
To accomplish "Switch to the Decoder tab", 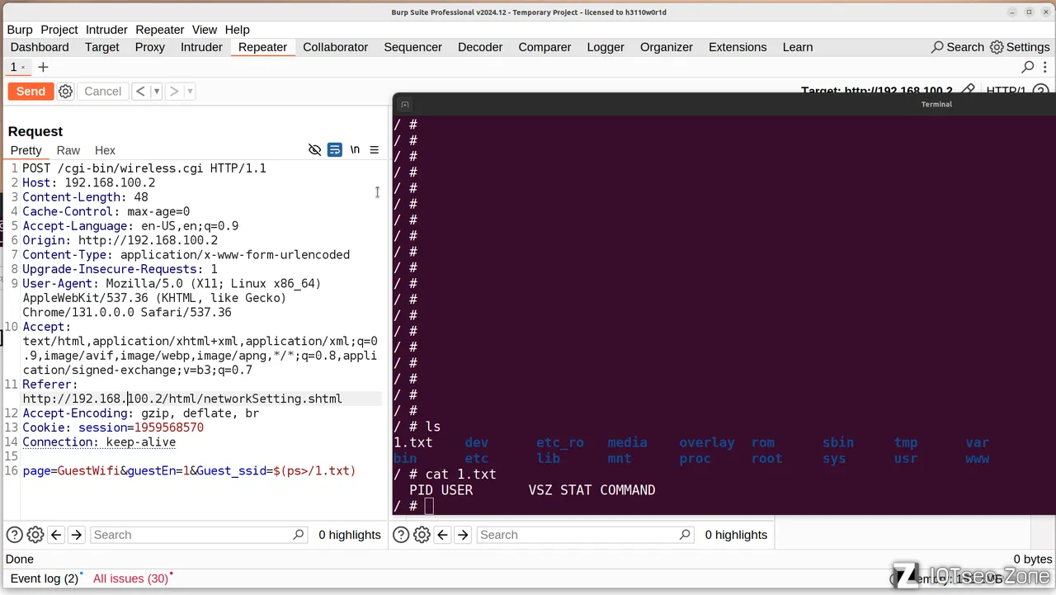I will [480, 47].
